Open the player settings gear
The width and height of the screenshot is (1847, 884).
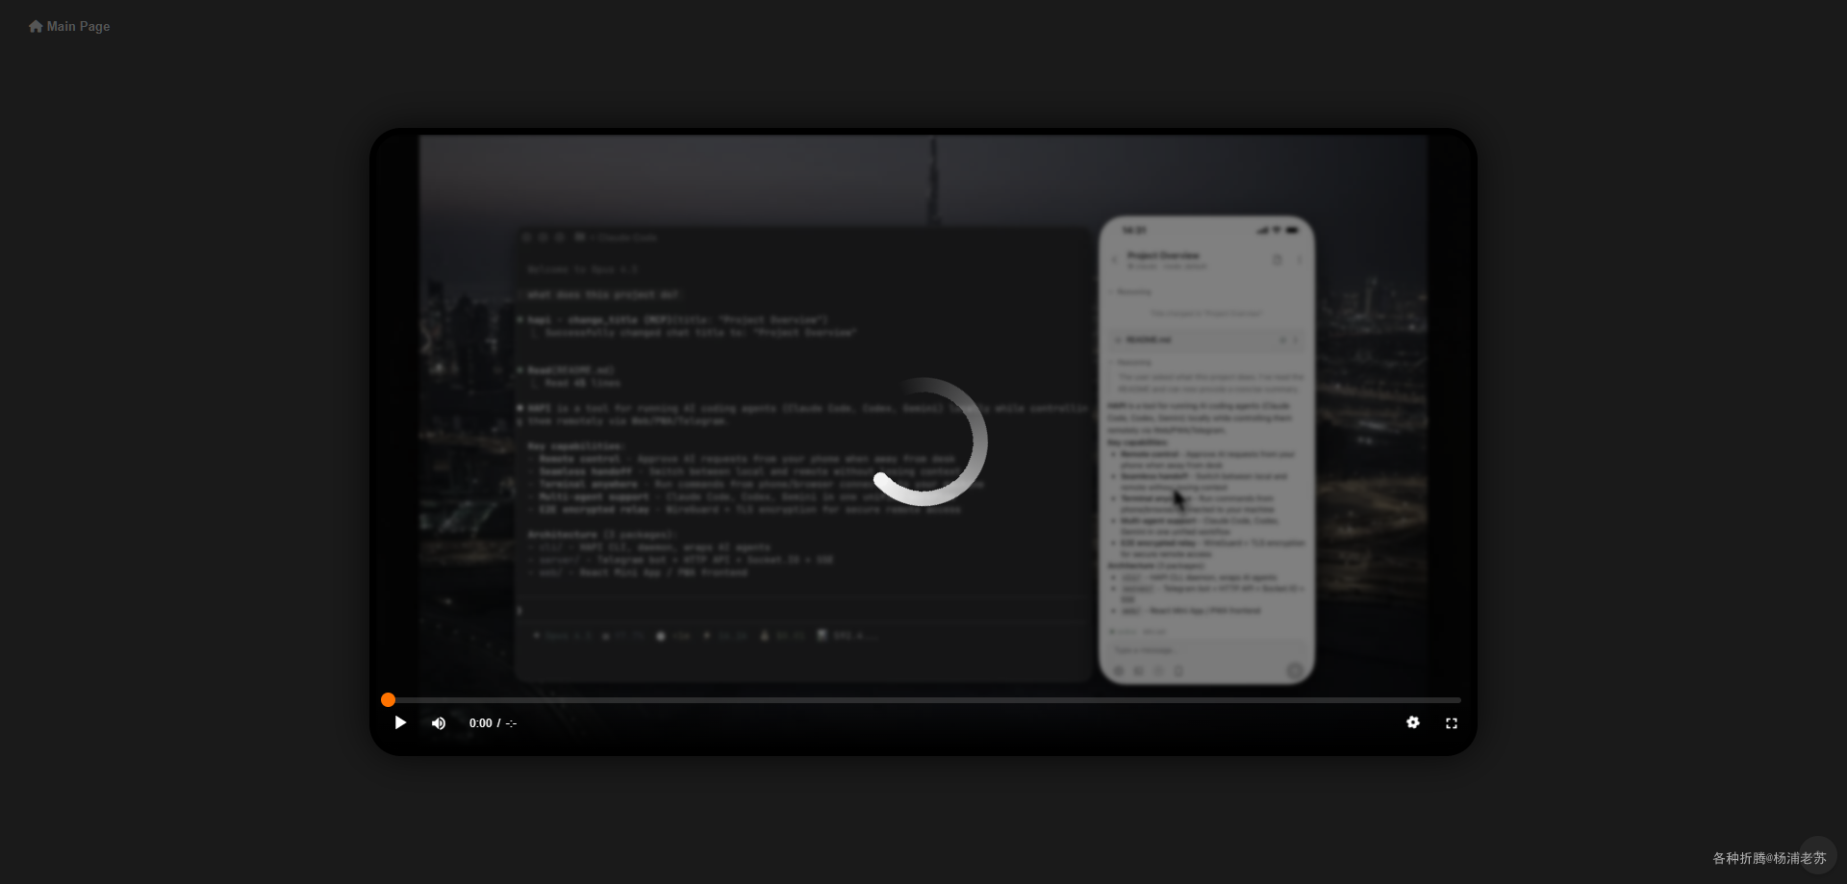pos(1412,722)
